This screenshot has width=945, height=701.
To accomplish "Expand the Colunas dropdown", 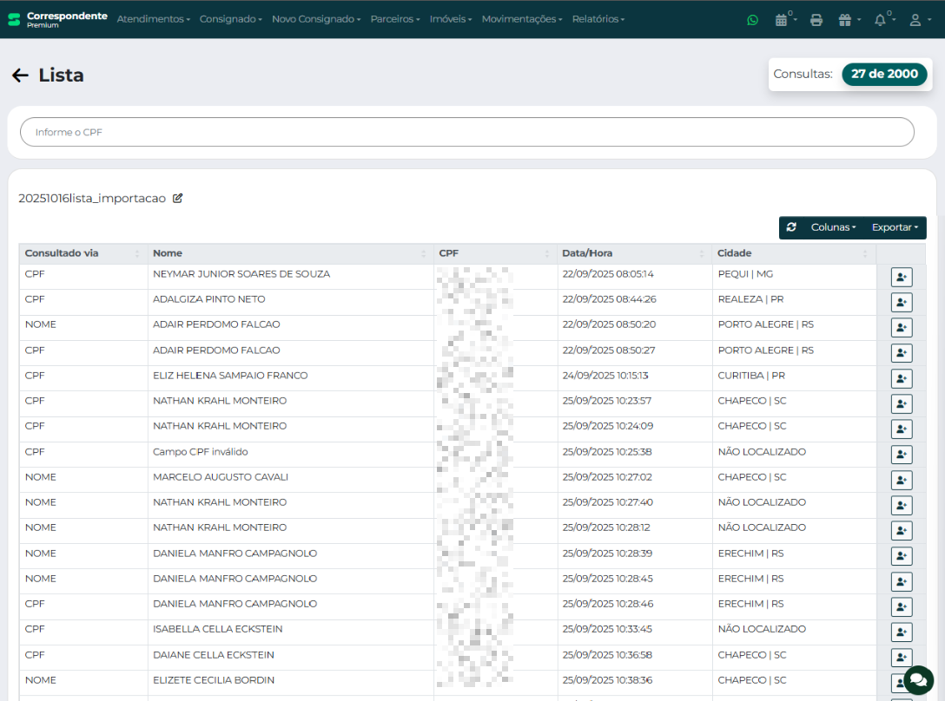I will click(833, 227).
